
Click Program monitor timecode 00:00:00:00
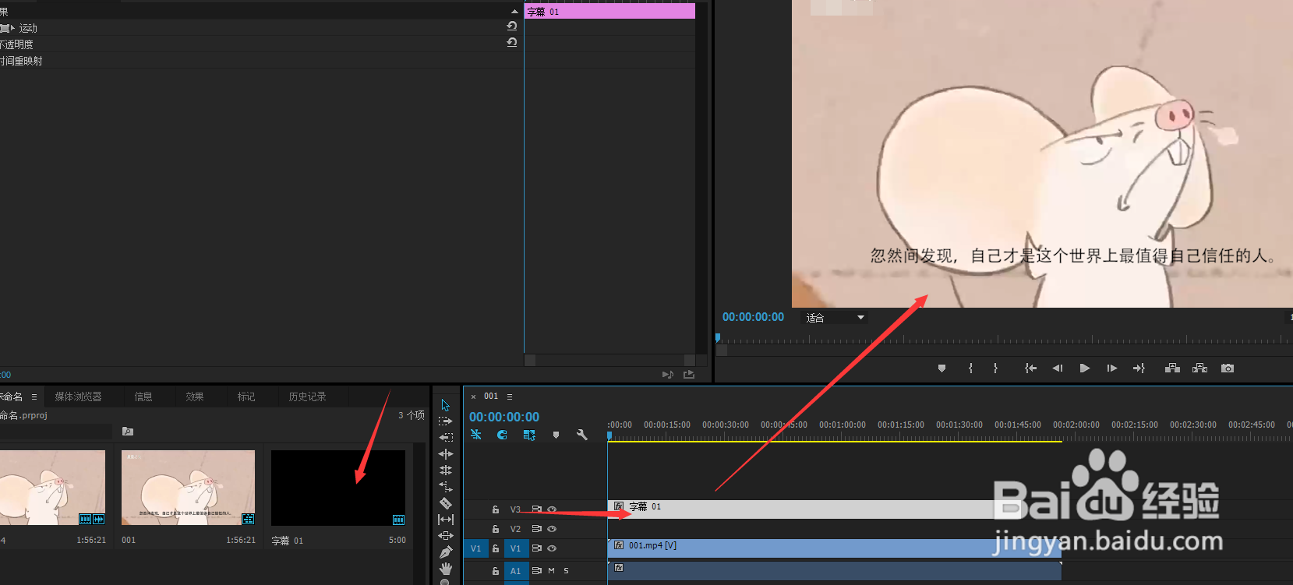pyautogui.click(x=753, y=317)
